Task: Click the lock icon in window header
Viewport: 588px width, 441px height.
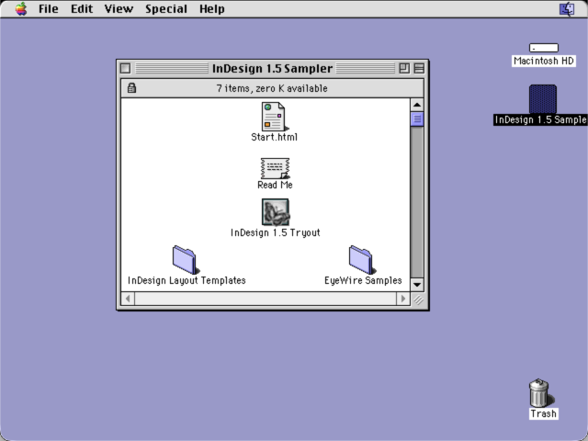Action: (131, 88)
